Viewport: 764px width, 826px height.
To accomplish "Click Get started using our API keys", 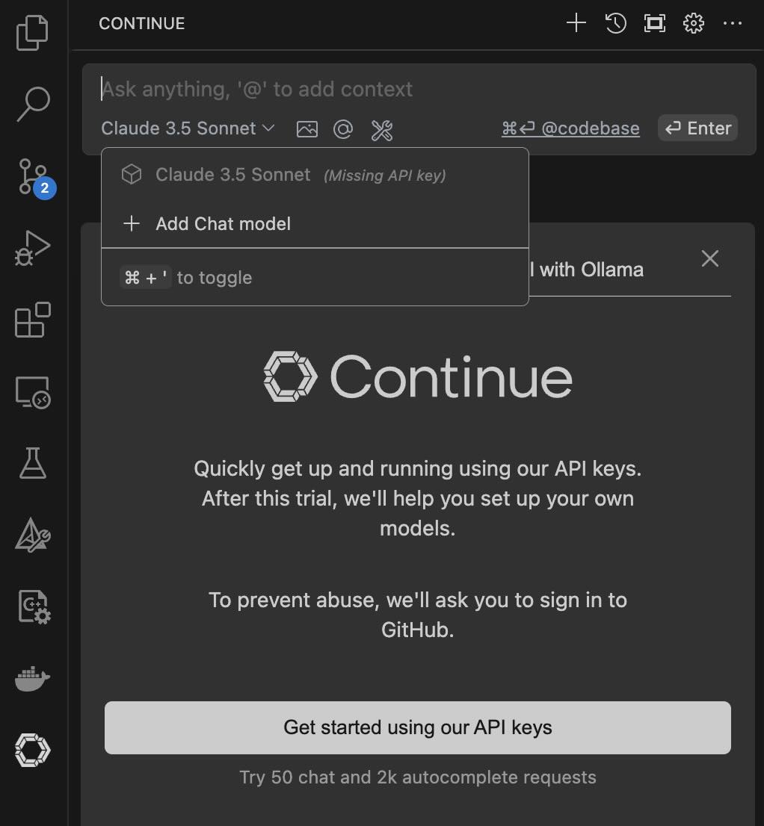I will pyautogui.click(x=418, y=727).
